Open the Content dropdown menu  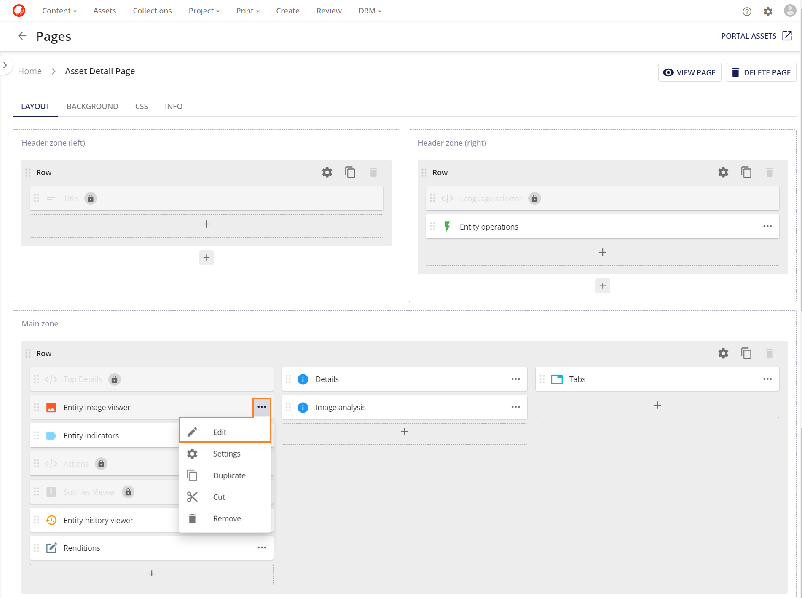[x=59, y=11]
